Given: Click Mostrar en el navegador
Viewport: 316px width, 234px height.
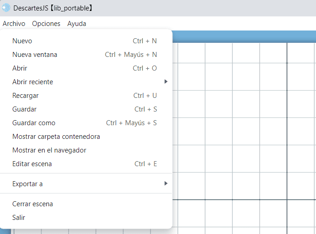Looking at the screenshot, I should [x=49, y=150].
